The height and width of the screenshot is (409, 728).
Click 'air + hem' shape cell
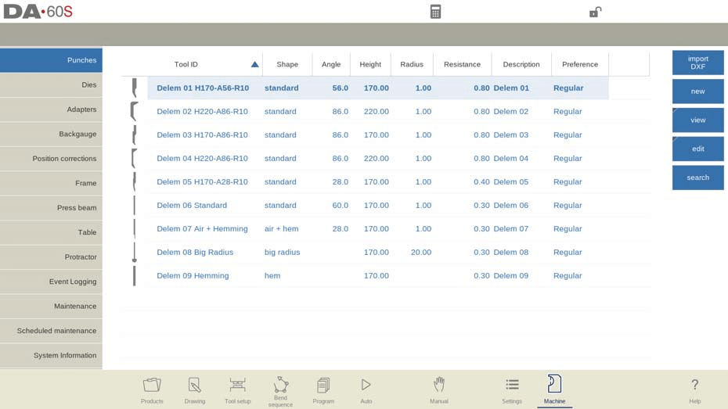(x=281, y=228)
